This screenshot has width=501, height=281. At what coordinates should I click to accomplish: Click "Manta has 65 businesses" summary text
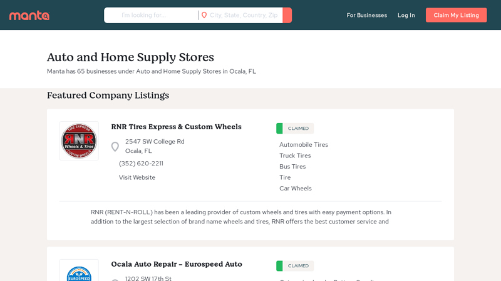point(152,71)
